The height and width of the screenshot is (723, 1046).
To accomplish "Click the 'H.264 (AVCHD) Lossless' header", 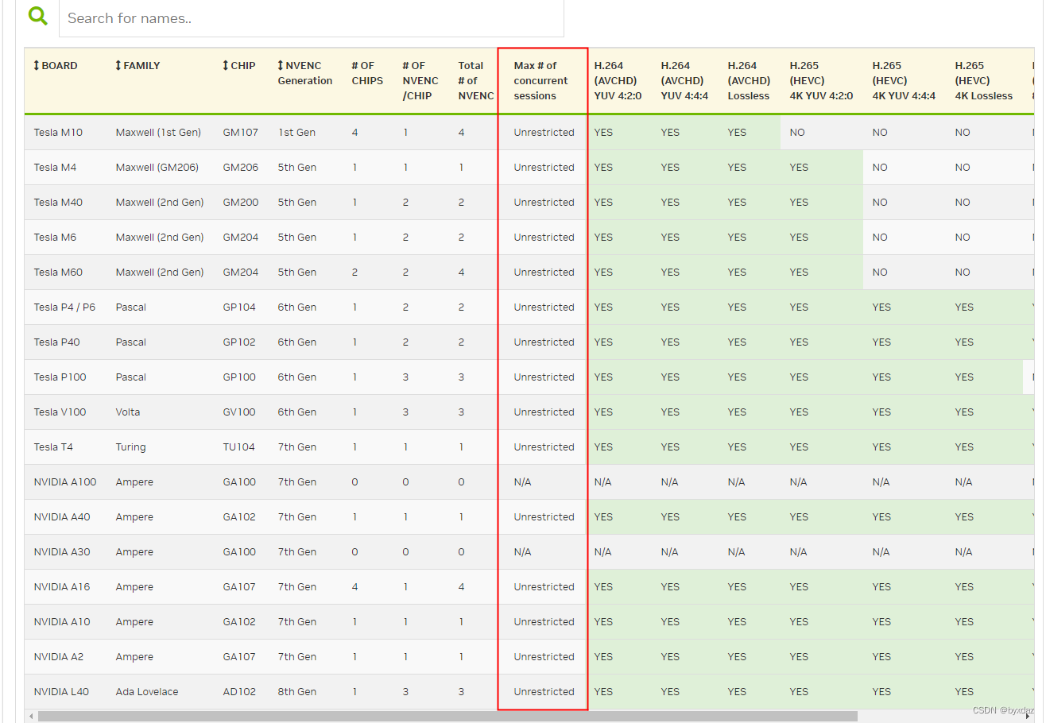I will (x=749, y=80).
